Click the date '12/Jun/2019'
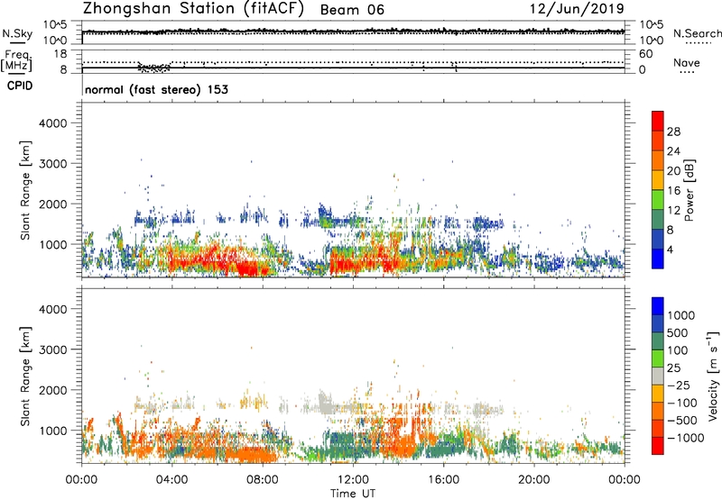Screen dimensions: 722x499 click(577, 8)
